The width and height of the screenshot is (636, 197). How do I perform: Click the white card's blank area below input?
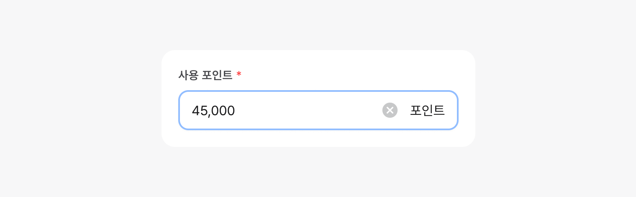point(318,139)
